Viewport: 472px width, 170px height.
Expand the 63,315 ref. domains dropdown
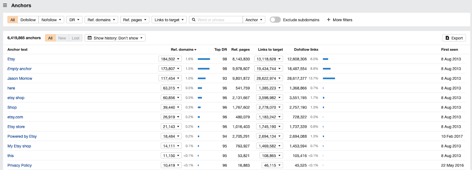click(x=171, y=88)
